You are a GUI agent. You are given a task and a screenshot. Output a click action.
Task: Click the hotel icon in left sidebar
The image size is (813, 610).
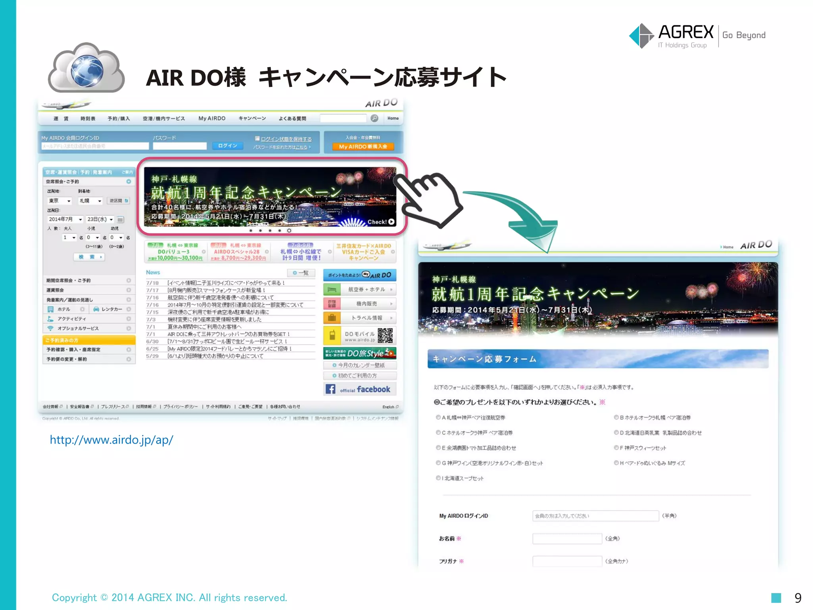point(50,309)
